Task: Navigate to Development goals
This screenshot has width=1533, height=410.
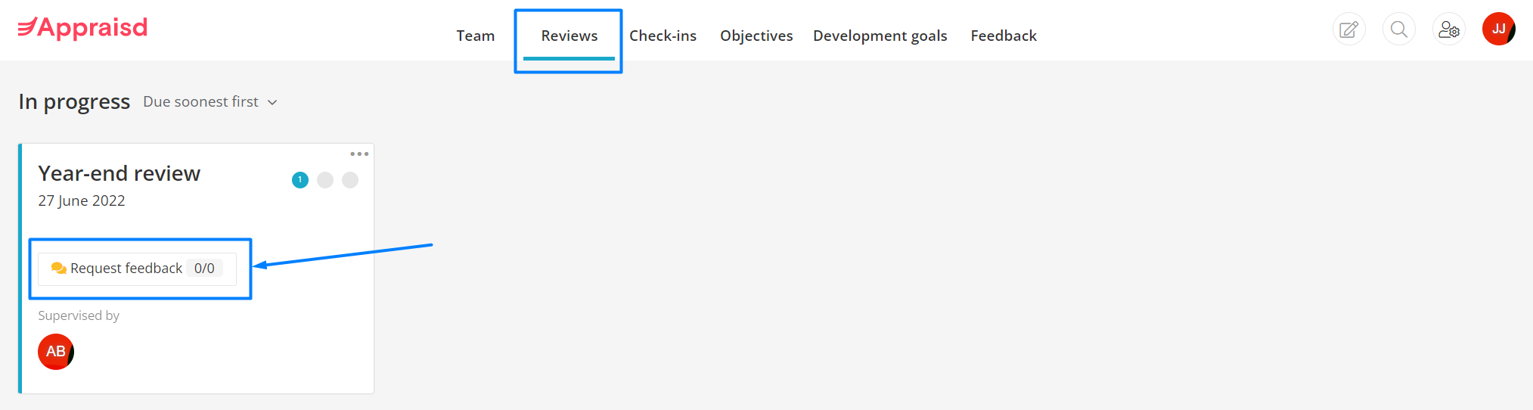Action: click(x=880, y=36)
